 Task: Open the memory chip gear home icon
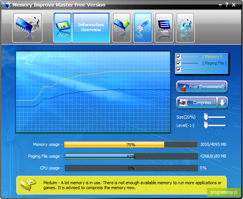point(27,27)
